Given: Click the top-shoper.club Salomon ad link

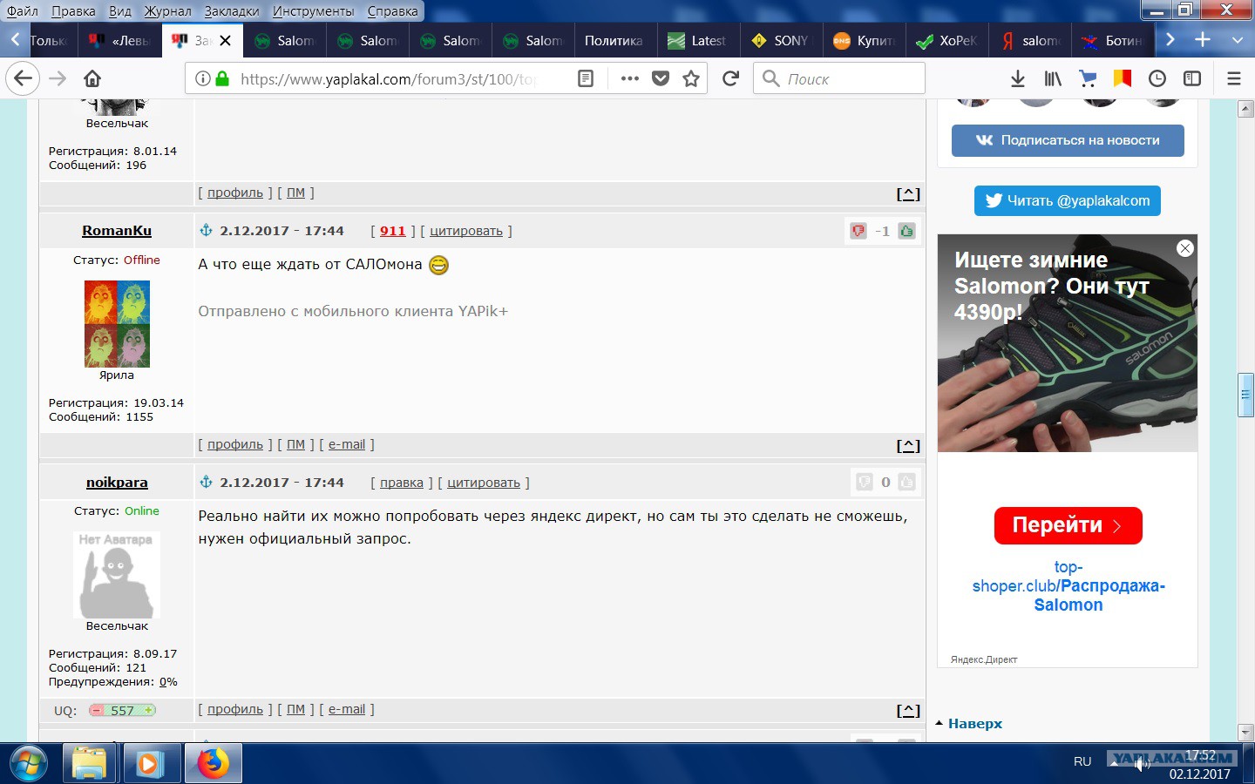Looking at the screenshot, I should tap(1068, 585).
